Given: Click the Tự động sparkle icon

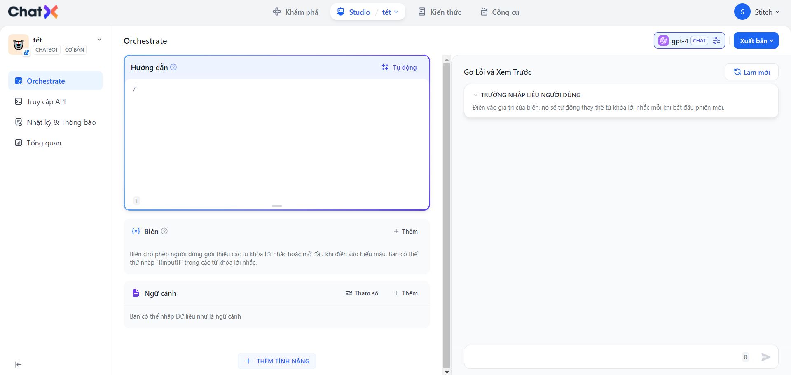Looking at the screenshot, I should coord(385,67).
